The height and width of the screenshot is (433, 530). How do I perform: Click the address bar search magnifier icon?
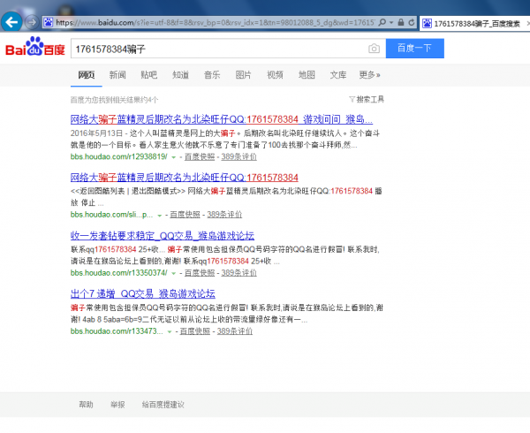click(x=382, y=22)
